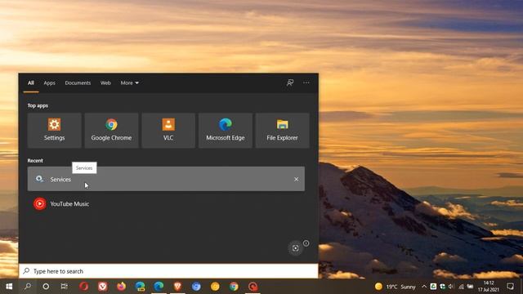Open Cortana from the taskbar
The image size is (523, 294).
pos(46,287)
